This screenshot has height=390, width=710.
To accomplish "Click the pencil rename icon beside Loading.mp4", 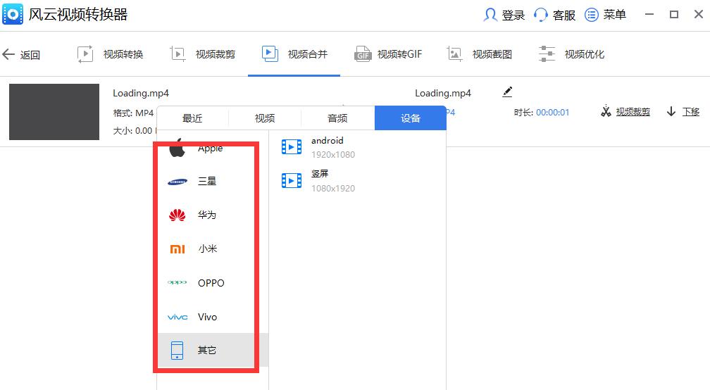I will pos(507,92).
